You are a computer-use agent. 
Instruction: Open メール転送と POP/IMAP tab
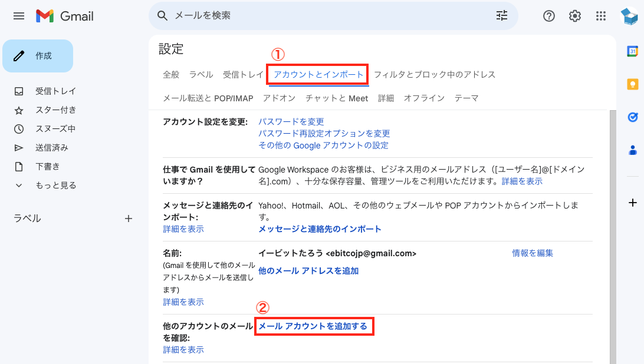click(x=208, y=98)
